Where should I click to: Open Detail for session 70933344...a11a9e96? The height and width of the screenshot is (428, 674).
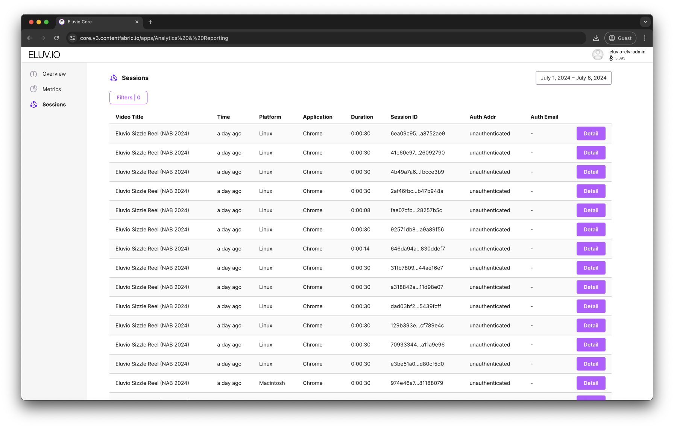click(x=591, y=345)
